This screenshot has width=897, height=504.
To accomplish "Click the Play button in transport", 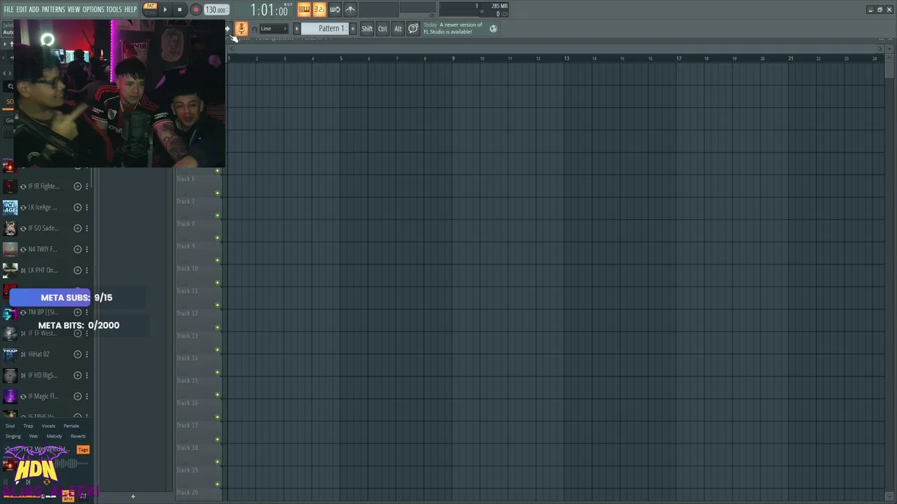I will [x=165, y=10].
